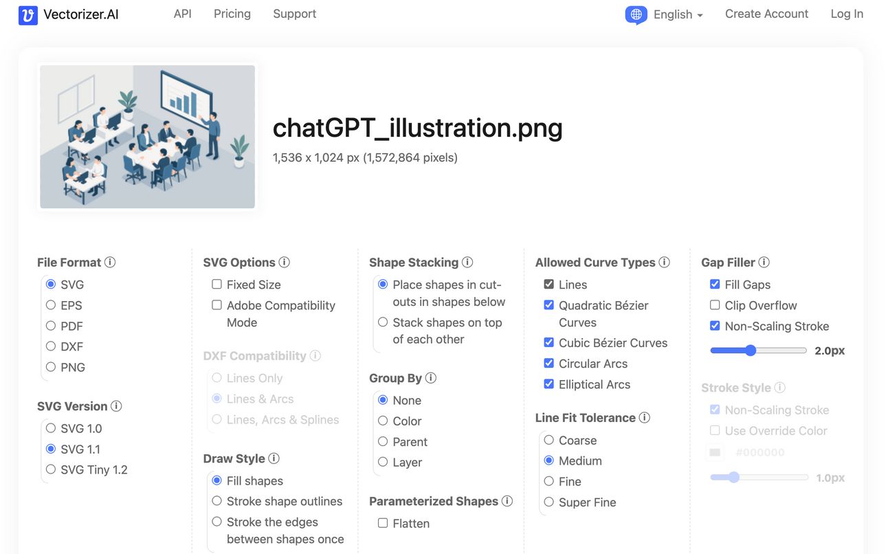888x554 pixels.
Task: Open Line Fit Tolerance info icon
Action: tap(644, 417)
